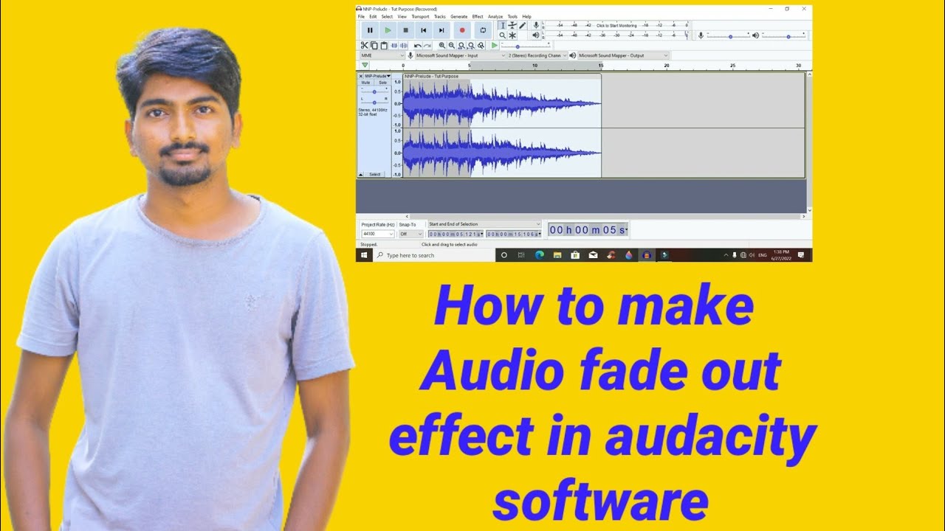
Task: Open Microsoft Sound Mapper - Output dropdown
Action: coord(623,55)
